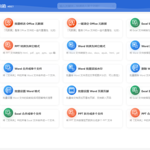Screen dimensions: 150x150
Task: Click the keyword search input field
Action: click(x=87, y=6)
